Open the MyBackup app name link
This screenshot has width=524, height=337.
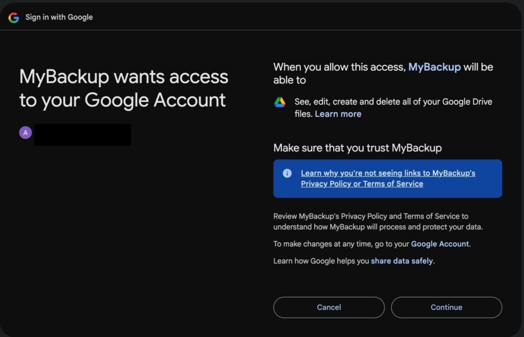point(434,67)
